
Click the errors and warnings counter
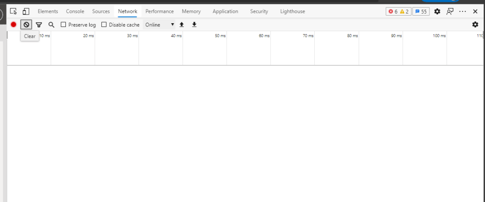point(398,11)
